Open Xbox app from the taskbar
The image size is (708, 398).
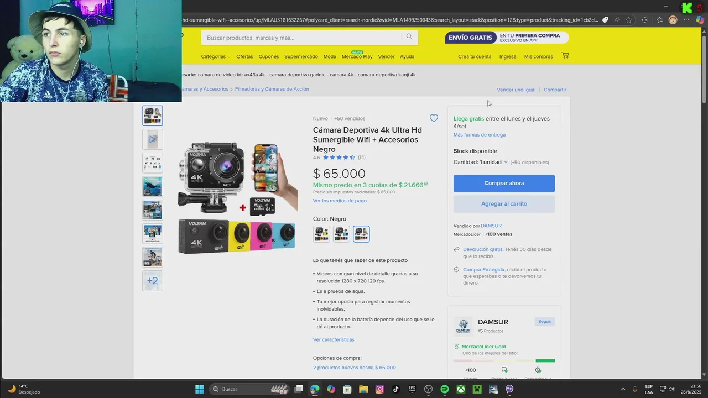click(461, 389)
